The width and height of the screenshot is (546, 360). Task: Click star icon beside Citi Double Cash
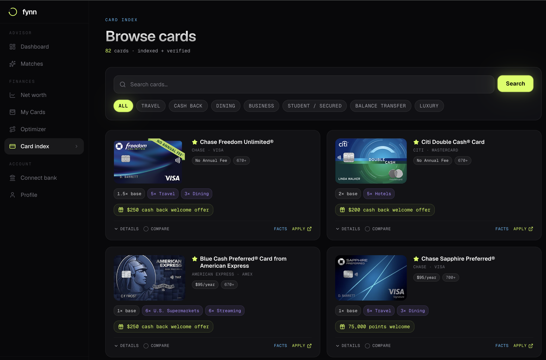click(x=416, y=142)
